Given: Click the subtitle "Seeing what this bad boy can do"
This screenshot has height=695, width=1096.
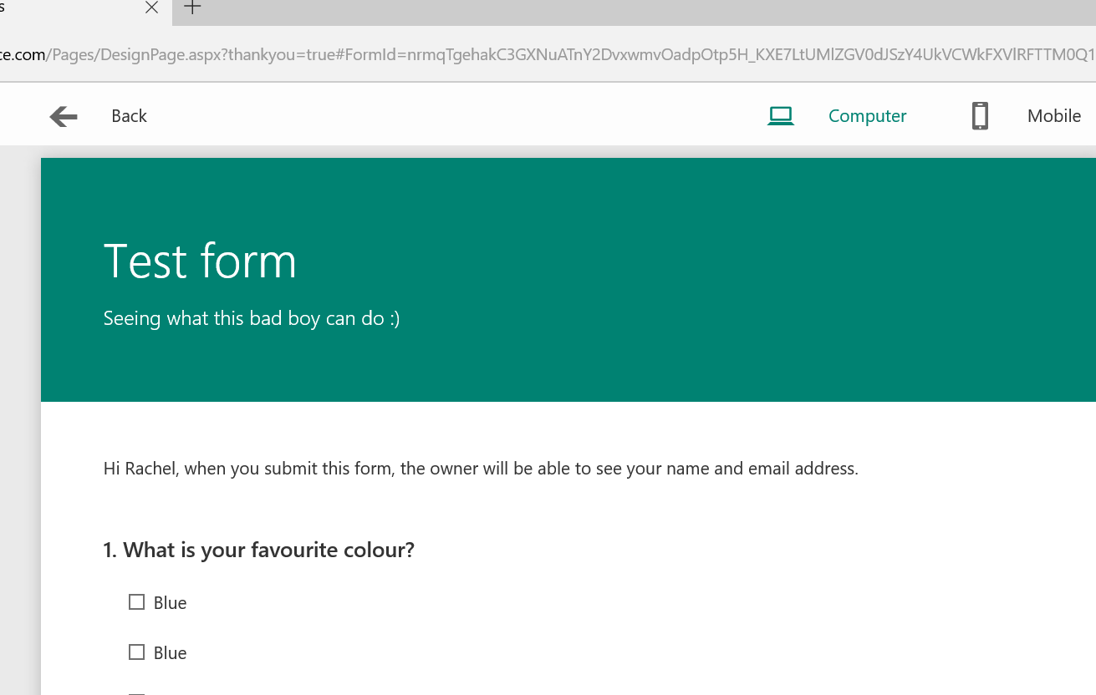Looking at the screenshot, I should [x=251, y=318].
